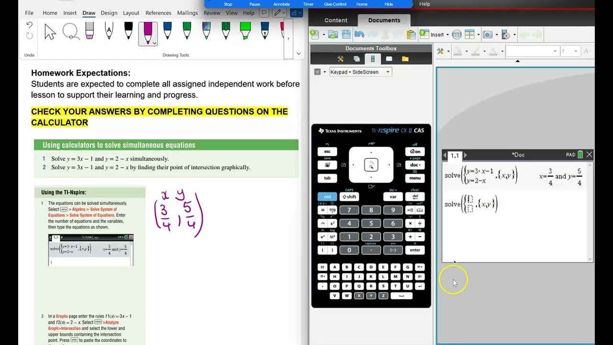
Task: Open the Layout ribbon tab
Action: pyautogui.click(x=131, y=13)
